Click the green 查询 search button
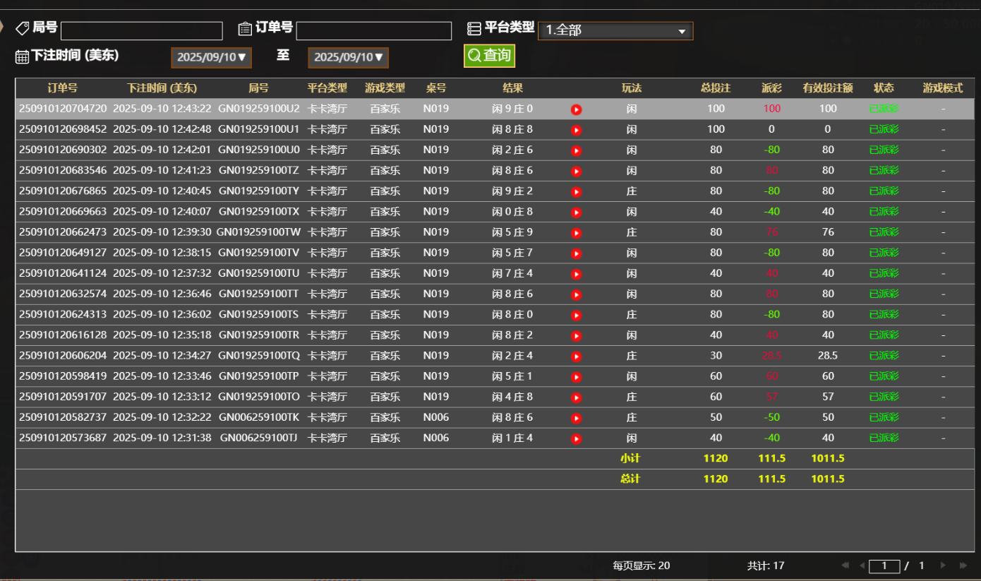Viewport: 981px width, 581px height. tap(489, 56)
